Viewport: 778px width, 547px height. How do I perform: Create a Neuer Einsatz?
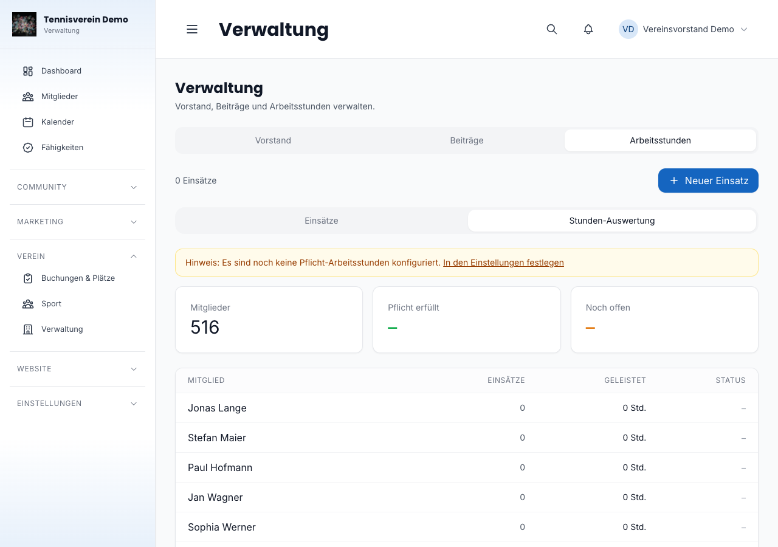[708, 181]
